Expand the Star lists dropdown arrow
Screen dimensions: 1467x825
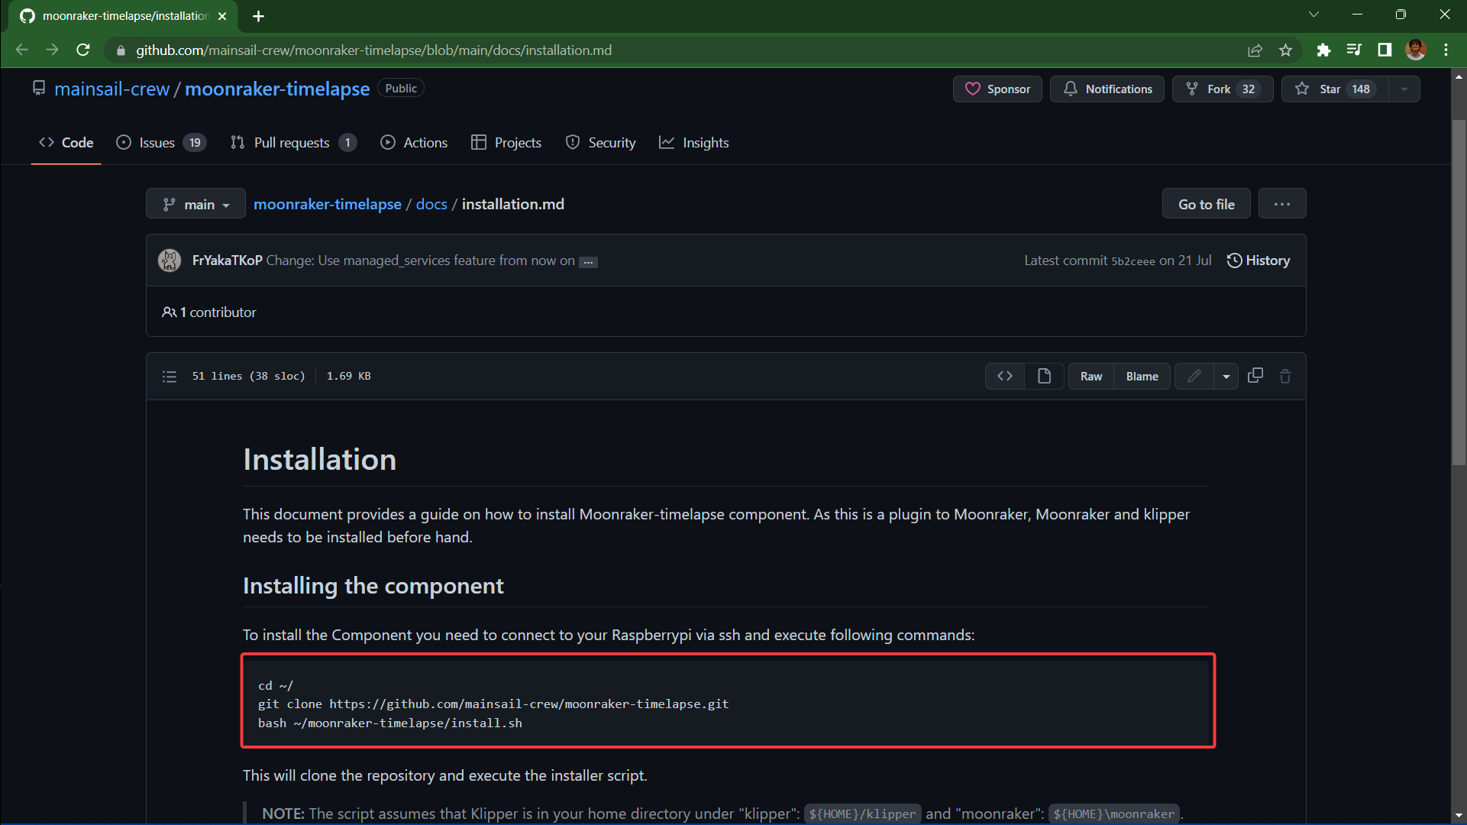(1404, 89)
